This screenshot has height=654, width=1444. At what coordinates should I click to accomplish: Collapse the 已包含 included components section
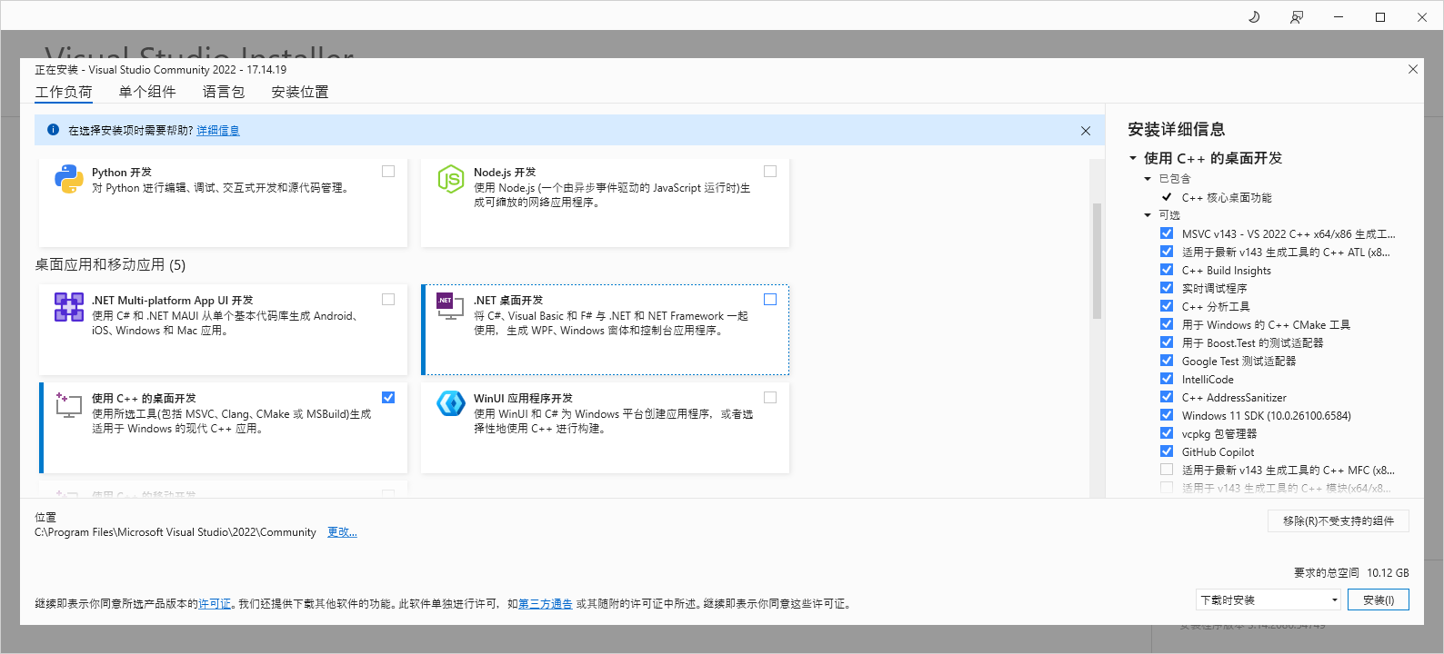click(x=1148, y=179)
